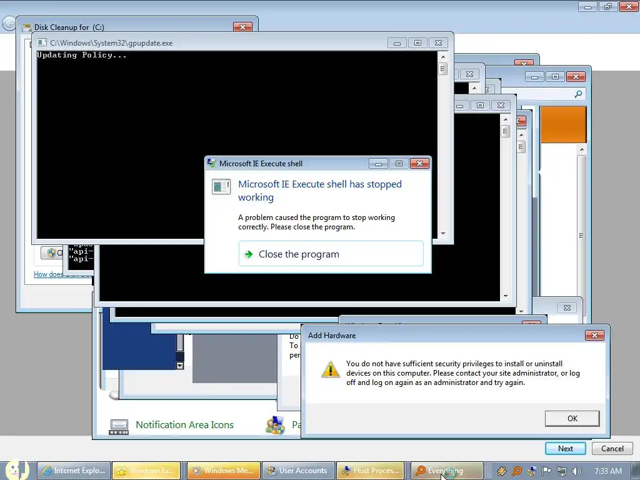Click the volume speaker tray icon
This screenshot has width=640, height=480.
click(576, 471)
